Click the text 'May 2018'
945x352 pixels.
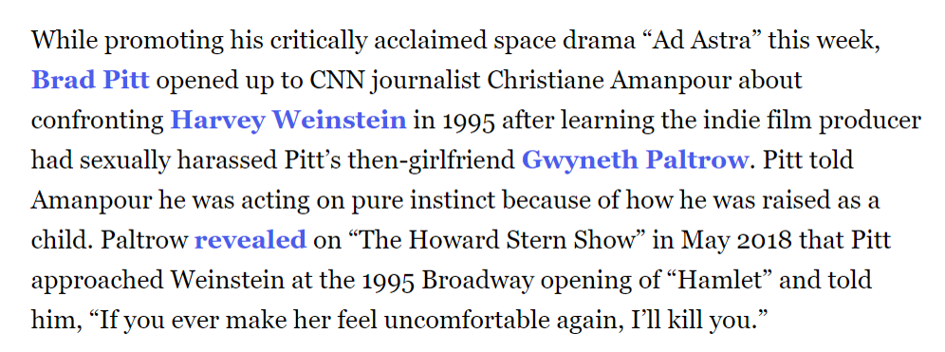coord(736,241)
